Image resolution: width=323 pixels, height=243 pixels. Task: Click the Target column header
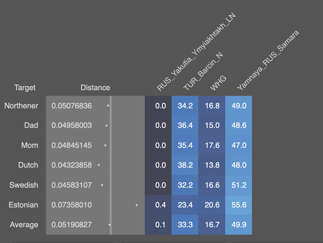point(25,87)
